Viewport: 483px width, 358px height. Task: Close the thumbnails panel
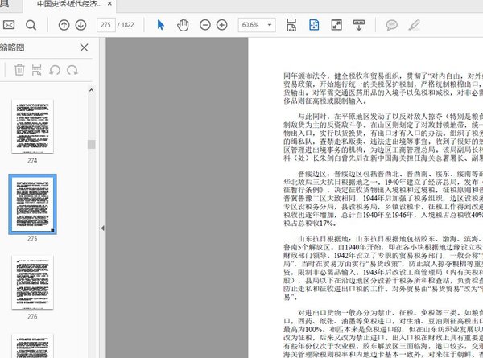[x=84, y=48]
